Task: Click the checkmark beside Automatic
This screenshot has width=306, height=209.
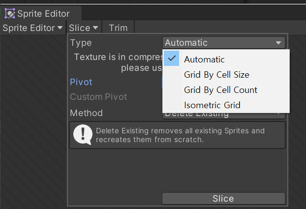Action: (171, 59)
